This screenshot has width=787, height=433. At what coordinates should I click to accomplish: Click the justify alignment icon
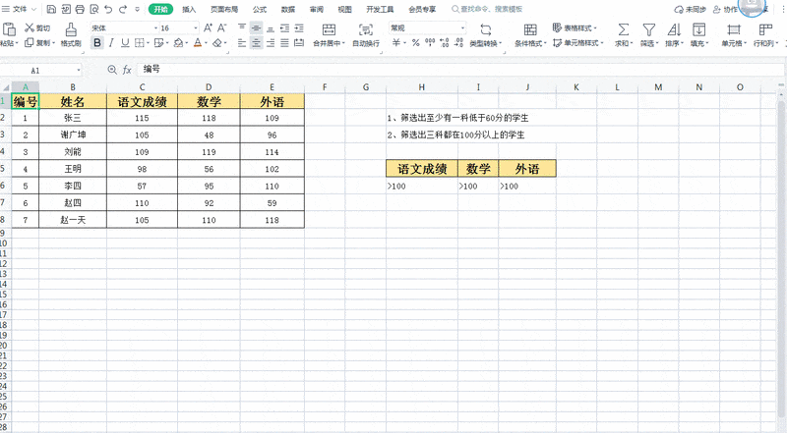click(x=284, y=43)
